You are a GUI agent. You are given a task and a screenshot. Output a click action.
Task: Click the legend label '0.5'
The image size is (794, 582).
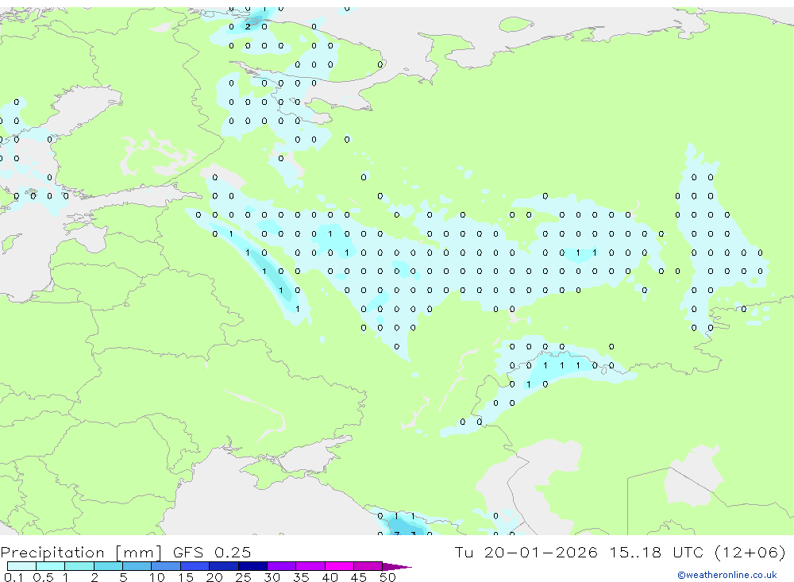pyautogui.click(x=43, y=577)
